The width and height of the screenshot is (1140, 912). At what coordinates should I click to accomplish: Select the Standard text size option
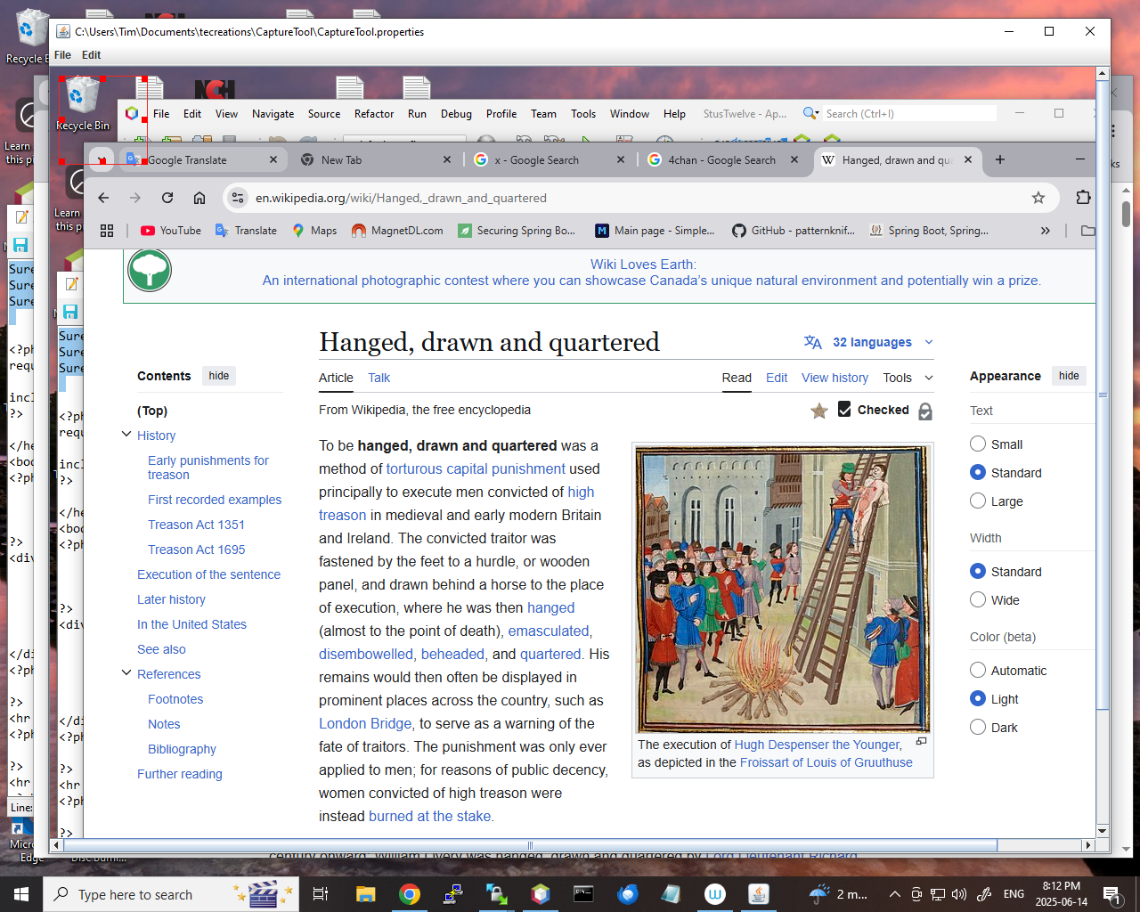pos(978,472)
